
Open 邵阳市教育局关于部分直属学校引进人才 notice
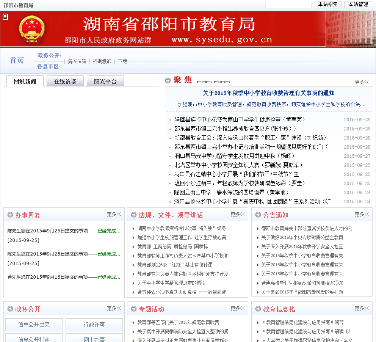click(x=307, y=228)
